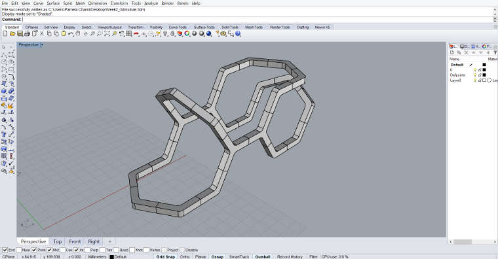The image size is (498, 259).
Task: Uncheck the End osnap checkbox
Action: coord(5,250)
